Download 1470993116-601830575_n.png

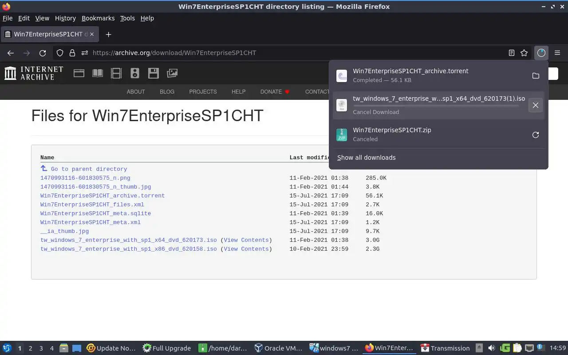click(85, 178)
